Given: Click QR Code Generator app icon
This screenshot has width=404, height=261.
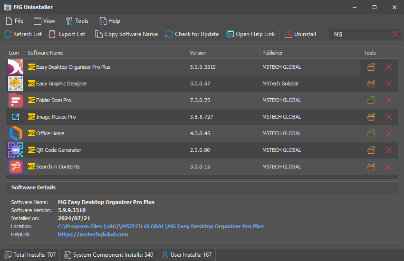Looking at the screenshot, I should (16, 150).
